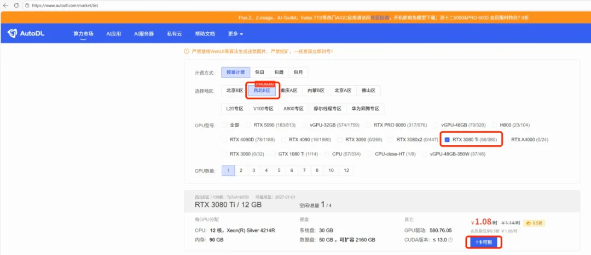Choose 佛山区 region
This screenshot has width=591, height=255.
369,91
